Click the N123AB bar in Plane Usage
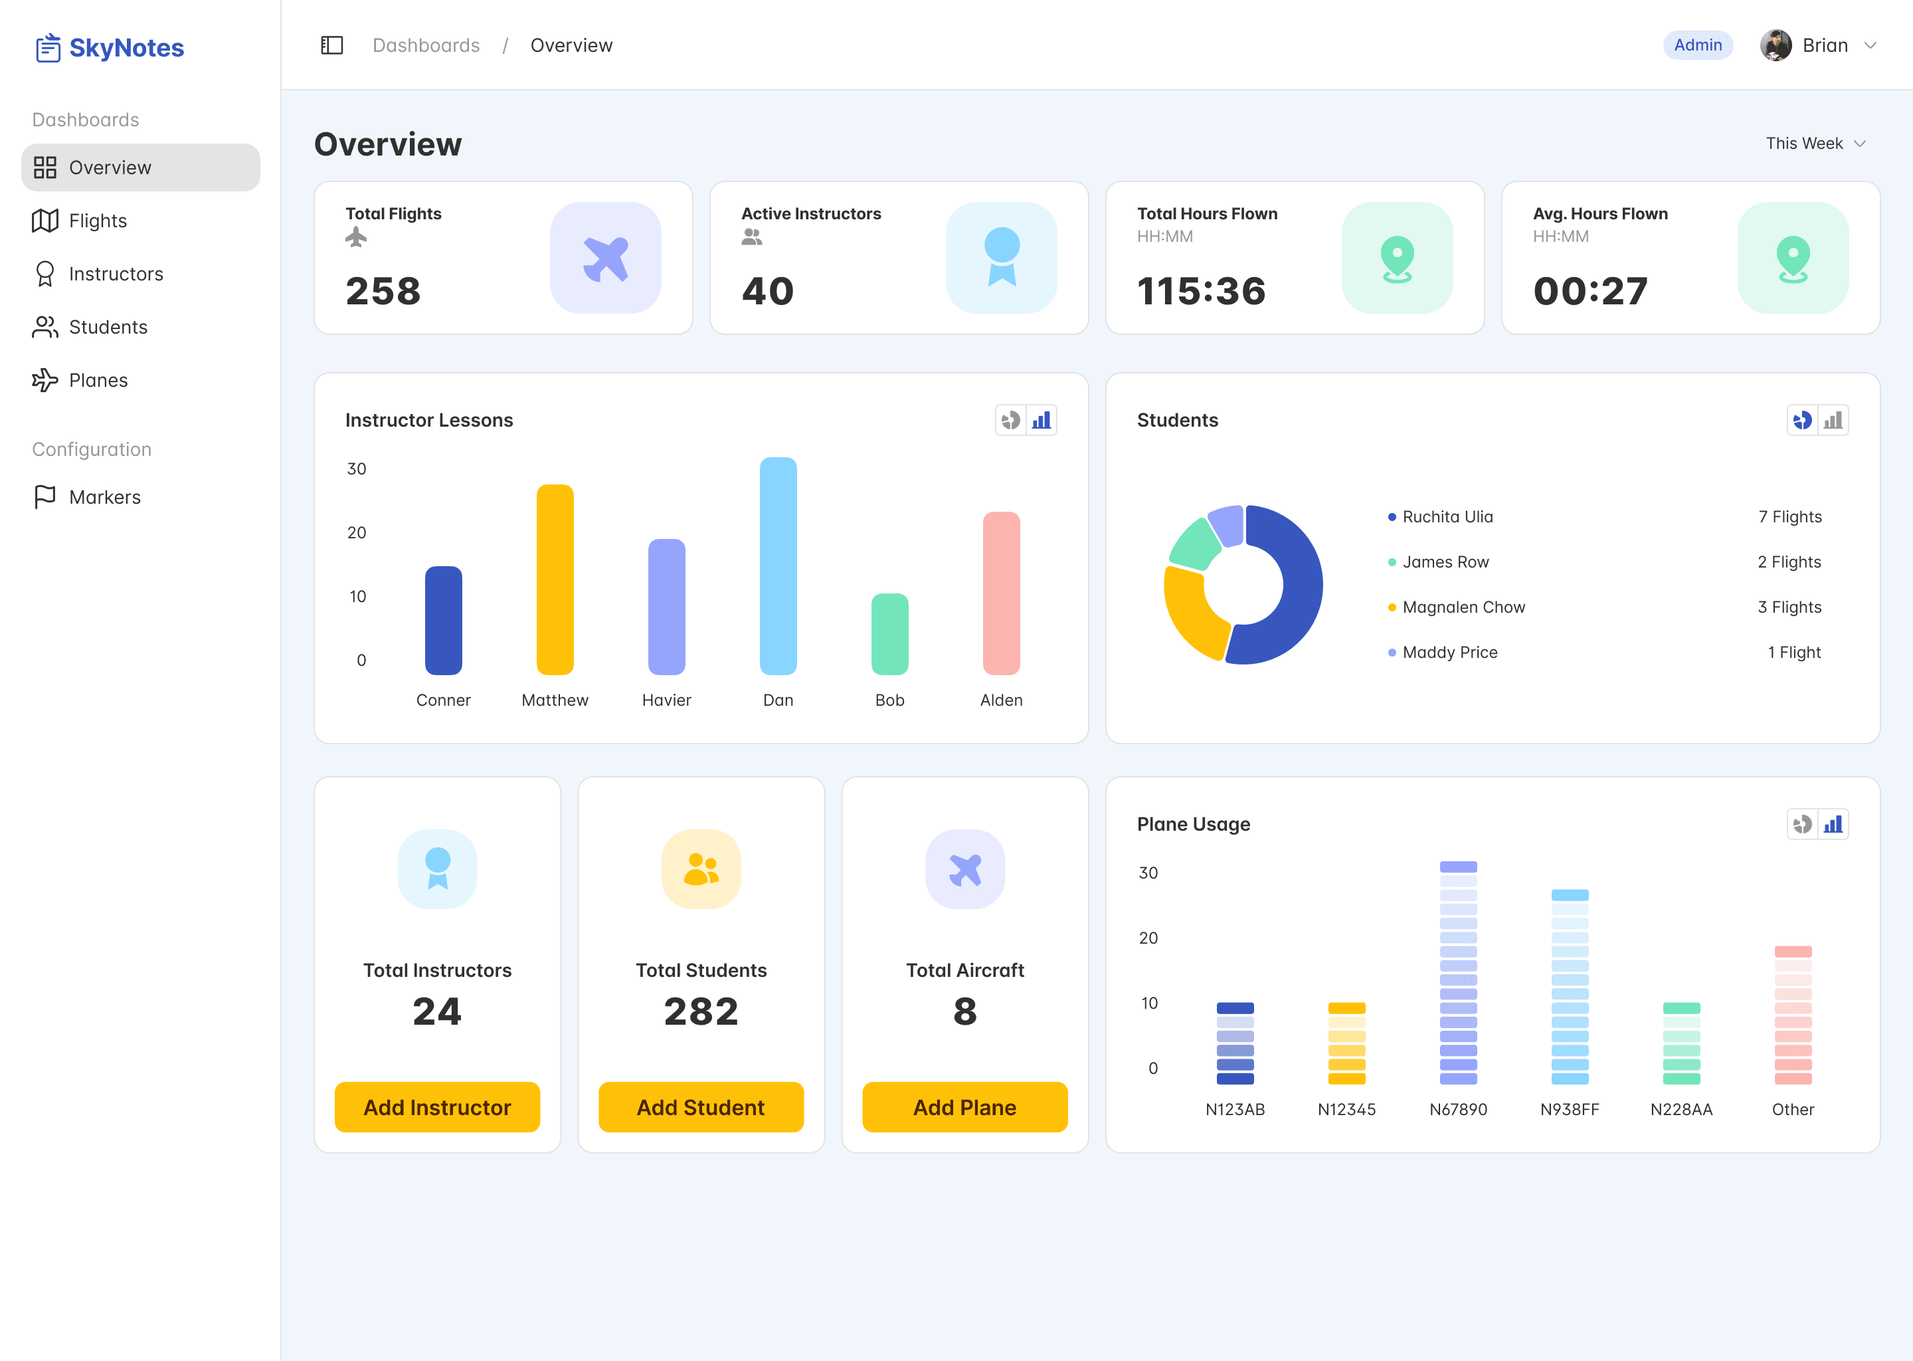The width and height of the screenshot is (1913, 1361). [1235, 1044]
